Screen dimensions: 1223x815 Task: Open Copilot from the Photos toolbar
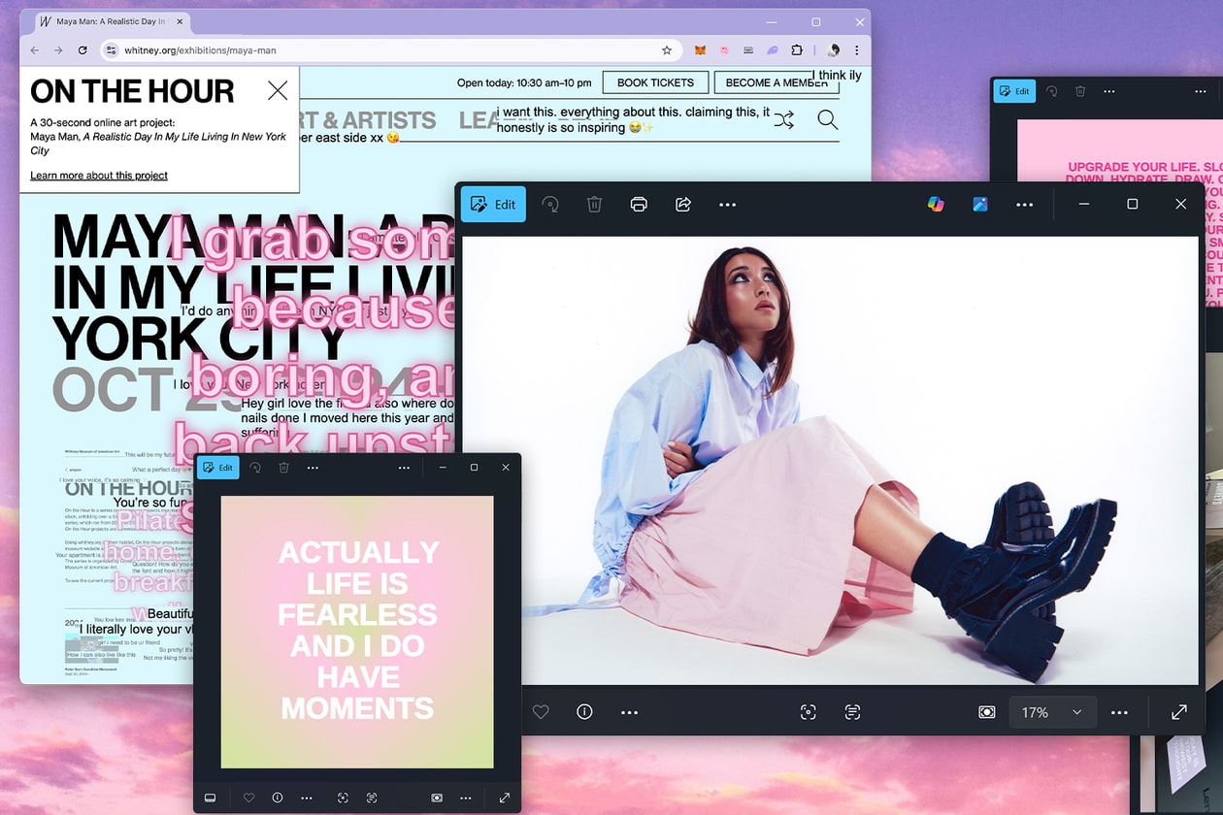[x=936, y=205]
